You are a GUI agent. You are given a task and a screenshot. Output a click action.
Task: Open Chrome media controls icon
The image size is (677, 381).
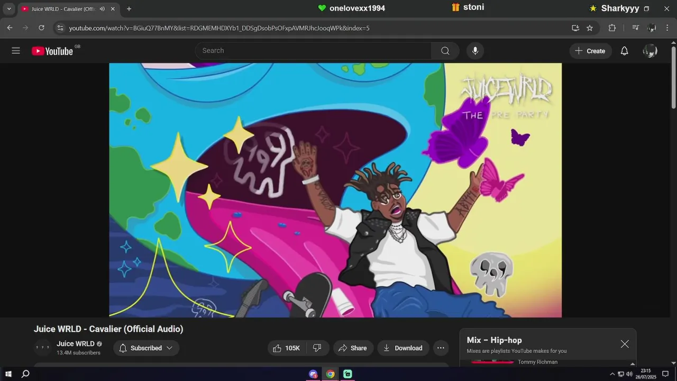click(636, 28)
